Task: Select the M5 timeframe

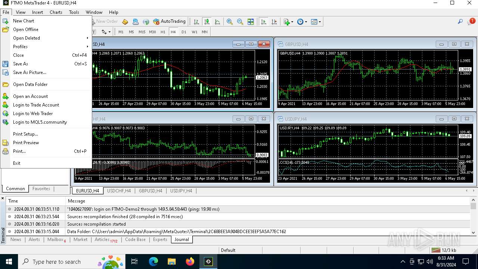Action: tap(131, 32)
